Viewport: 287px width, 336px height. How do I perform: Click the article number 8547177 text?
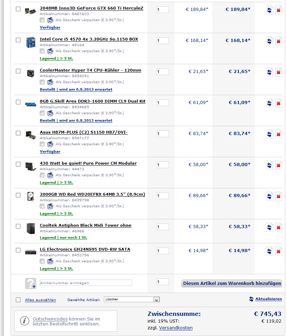pyautogui.click(x=80, y=138)
